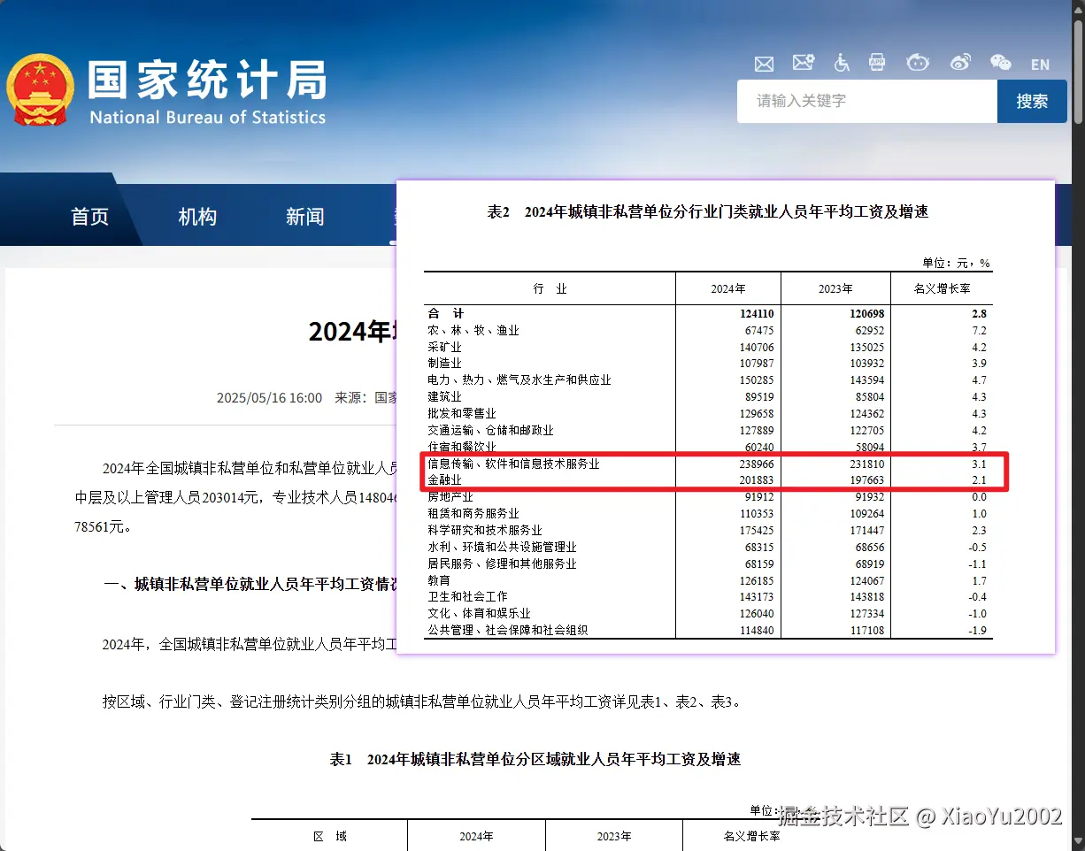Click growth rate -1.9 in public administration row
Image resolution: width=1085 pixels, height=851 pixels.
click(976, 631)
